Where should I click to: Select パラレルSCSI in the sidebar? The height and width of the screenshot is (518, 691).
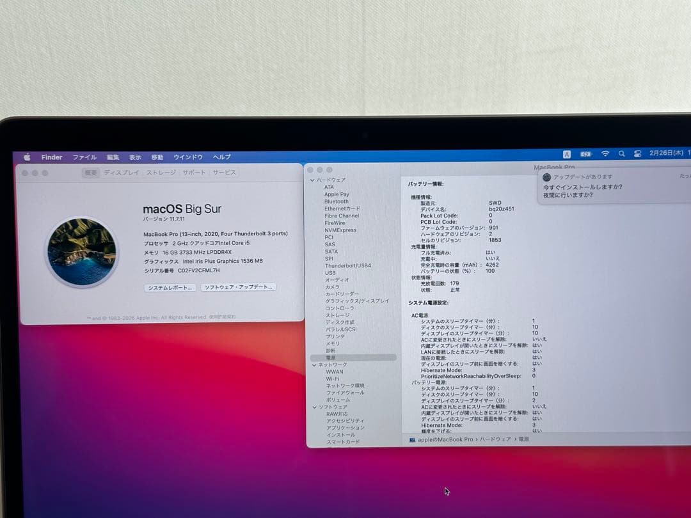(340, 329)
